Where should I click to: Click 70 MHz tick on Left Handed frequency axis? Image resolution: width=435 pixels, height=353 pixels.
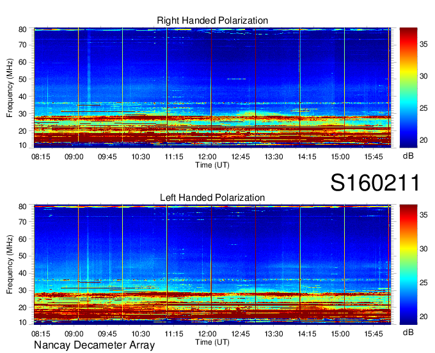(x=22, y=221)
